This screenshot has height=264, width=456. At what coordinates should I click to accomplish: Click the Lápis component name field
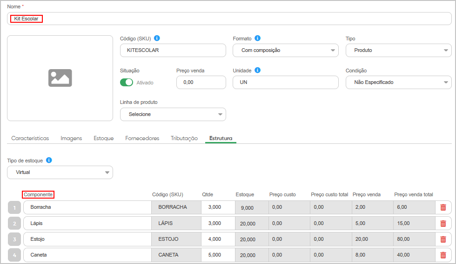[87, 223]
